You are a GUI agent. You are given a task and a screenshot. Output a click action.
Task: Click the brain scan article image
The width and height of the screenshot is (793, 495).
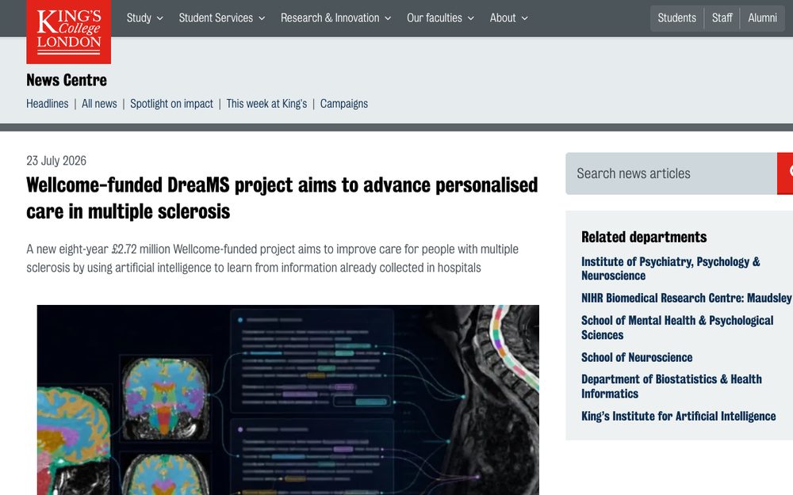(x=288, y=399)
